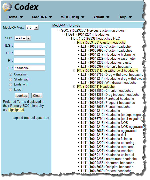Image resolution: width=150 pixels, height=180 pixels.
Task: Select the Starts with radio button
Action: pyautogui.click(x=11, y=80)
